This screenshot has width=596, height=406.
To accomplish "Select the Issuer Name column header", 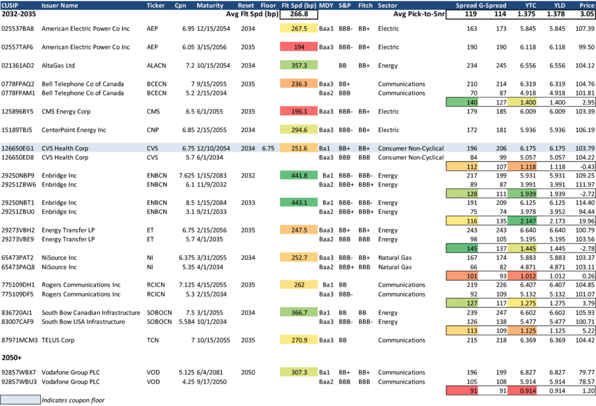I will (61, 5).
